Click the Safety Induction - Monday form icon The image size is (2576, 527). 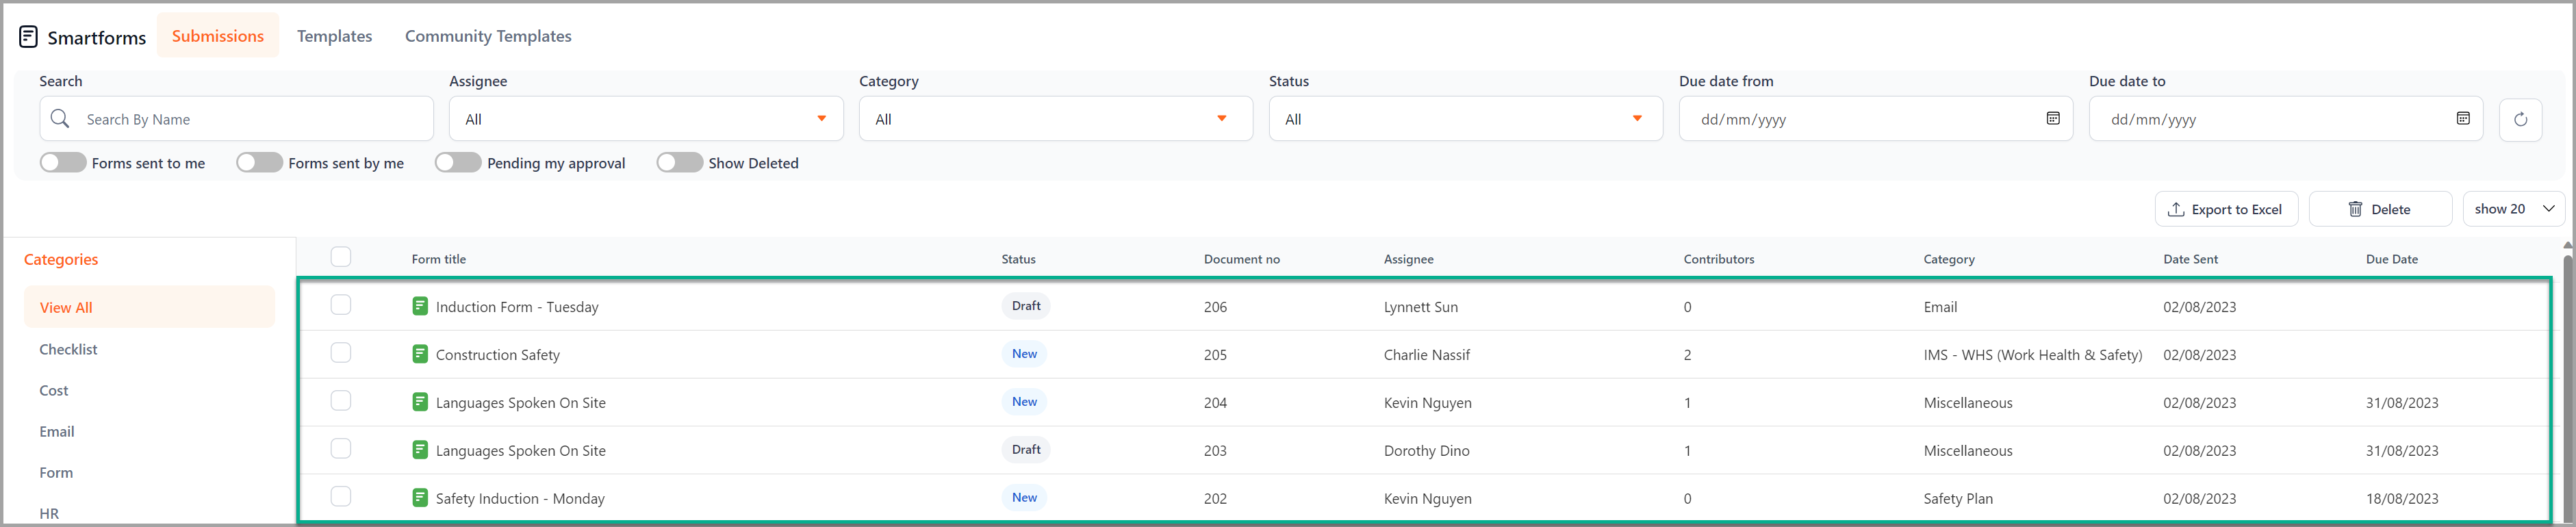pos(420,498)
